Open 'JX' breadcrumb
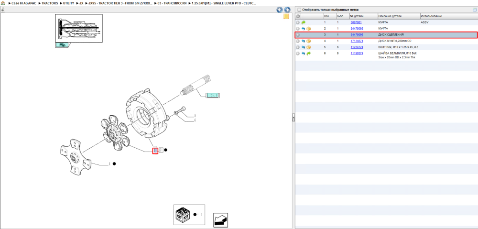 (81, 3)
